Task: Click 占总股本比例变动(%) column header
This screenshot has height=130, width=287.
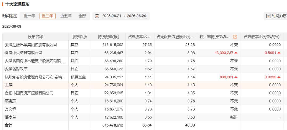Action: point(262,37)
